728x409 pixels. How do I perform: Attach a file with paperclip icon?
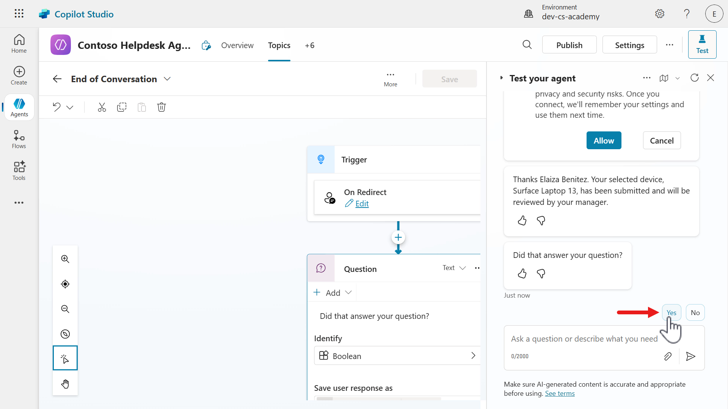click(x=668, y=356)
